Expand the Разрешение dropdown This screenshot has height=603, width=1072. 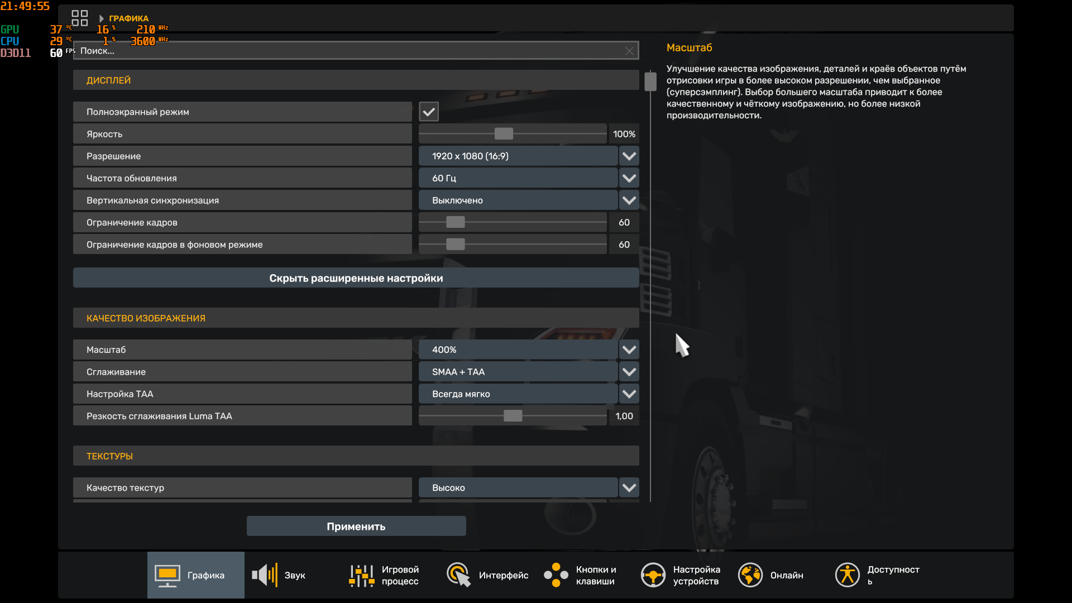coord(629,156)
